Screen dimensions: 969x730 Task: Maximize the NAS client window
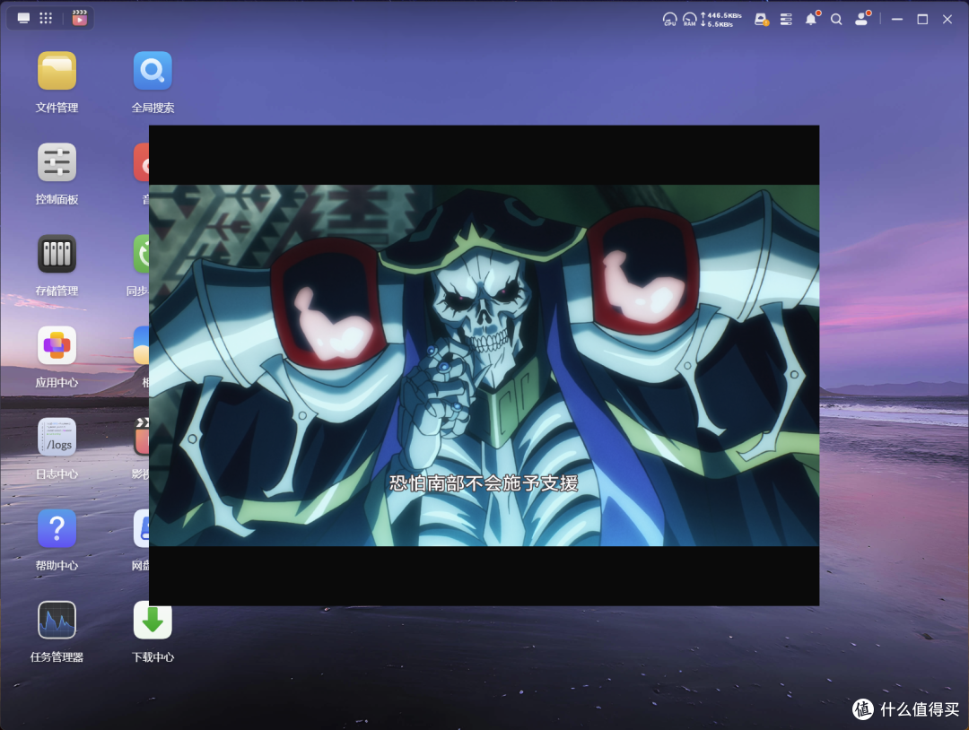coord(922,19)
